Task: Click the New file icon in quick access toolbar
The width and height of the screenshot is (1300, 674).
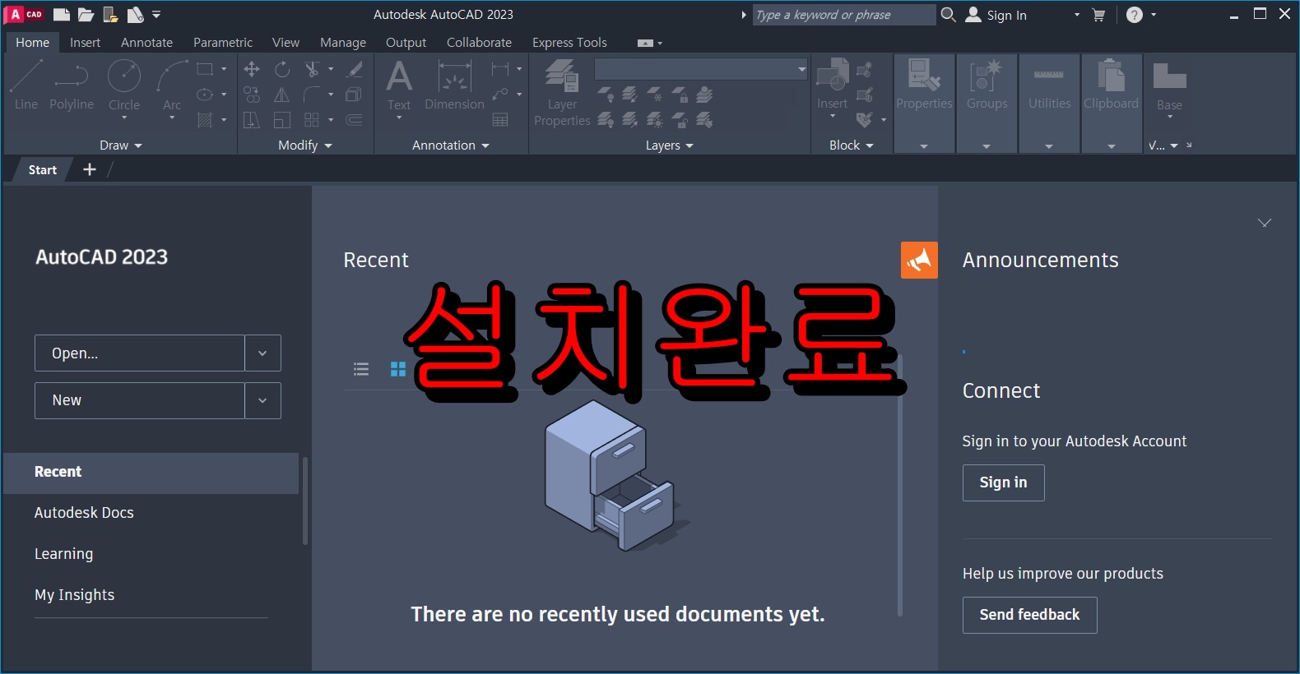Action: pyautogui.click(x=61, y=15)
